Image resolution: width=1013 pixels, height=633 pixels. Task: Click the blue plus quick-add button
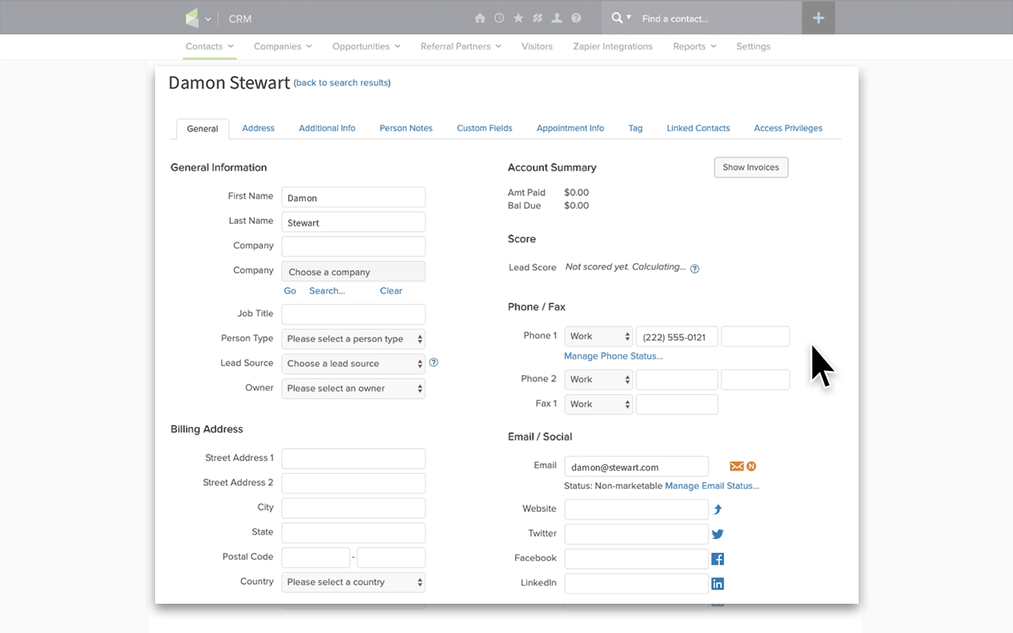[818, 18]
